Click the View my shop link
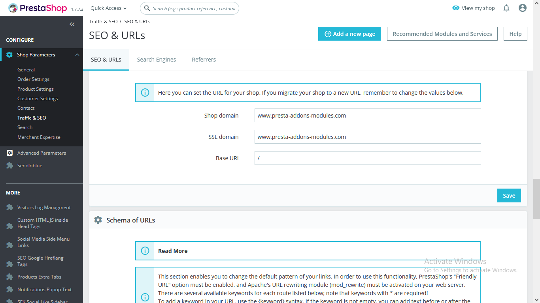540x303 pixels. [x=474, y=8]
